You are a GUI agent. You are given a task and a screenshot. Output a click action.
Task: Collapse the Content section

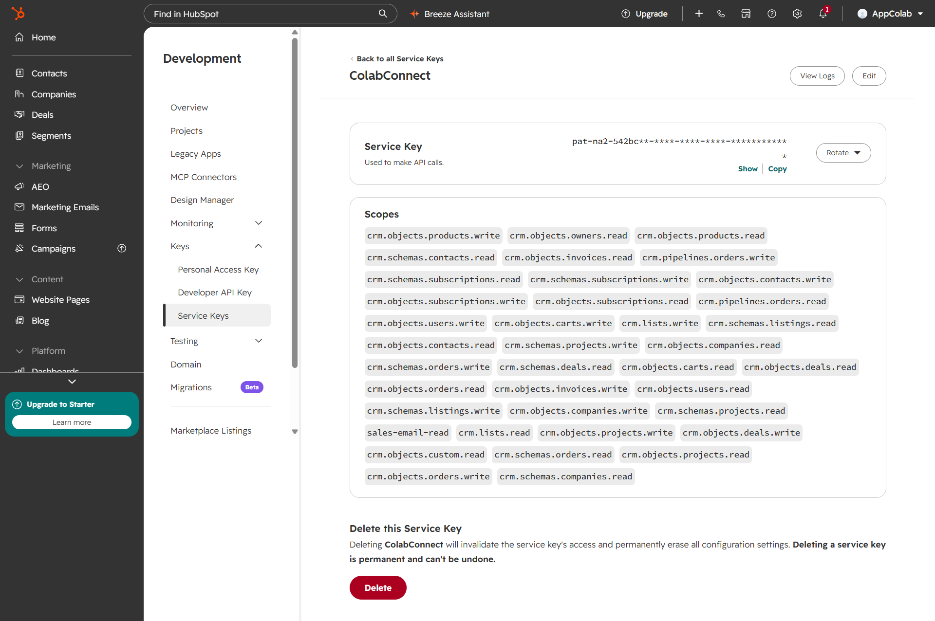coord(19,279)
